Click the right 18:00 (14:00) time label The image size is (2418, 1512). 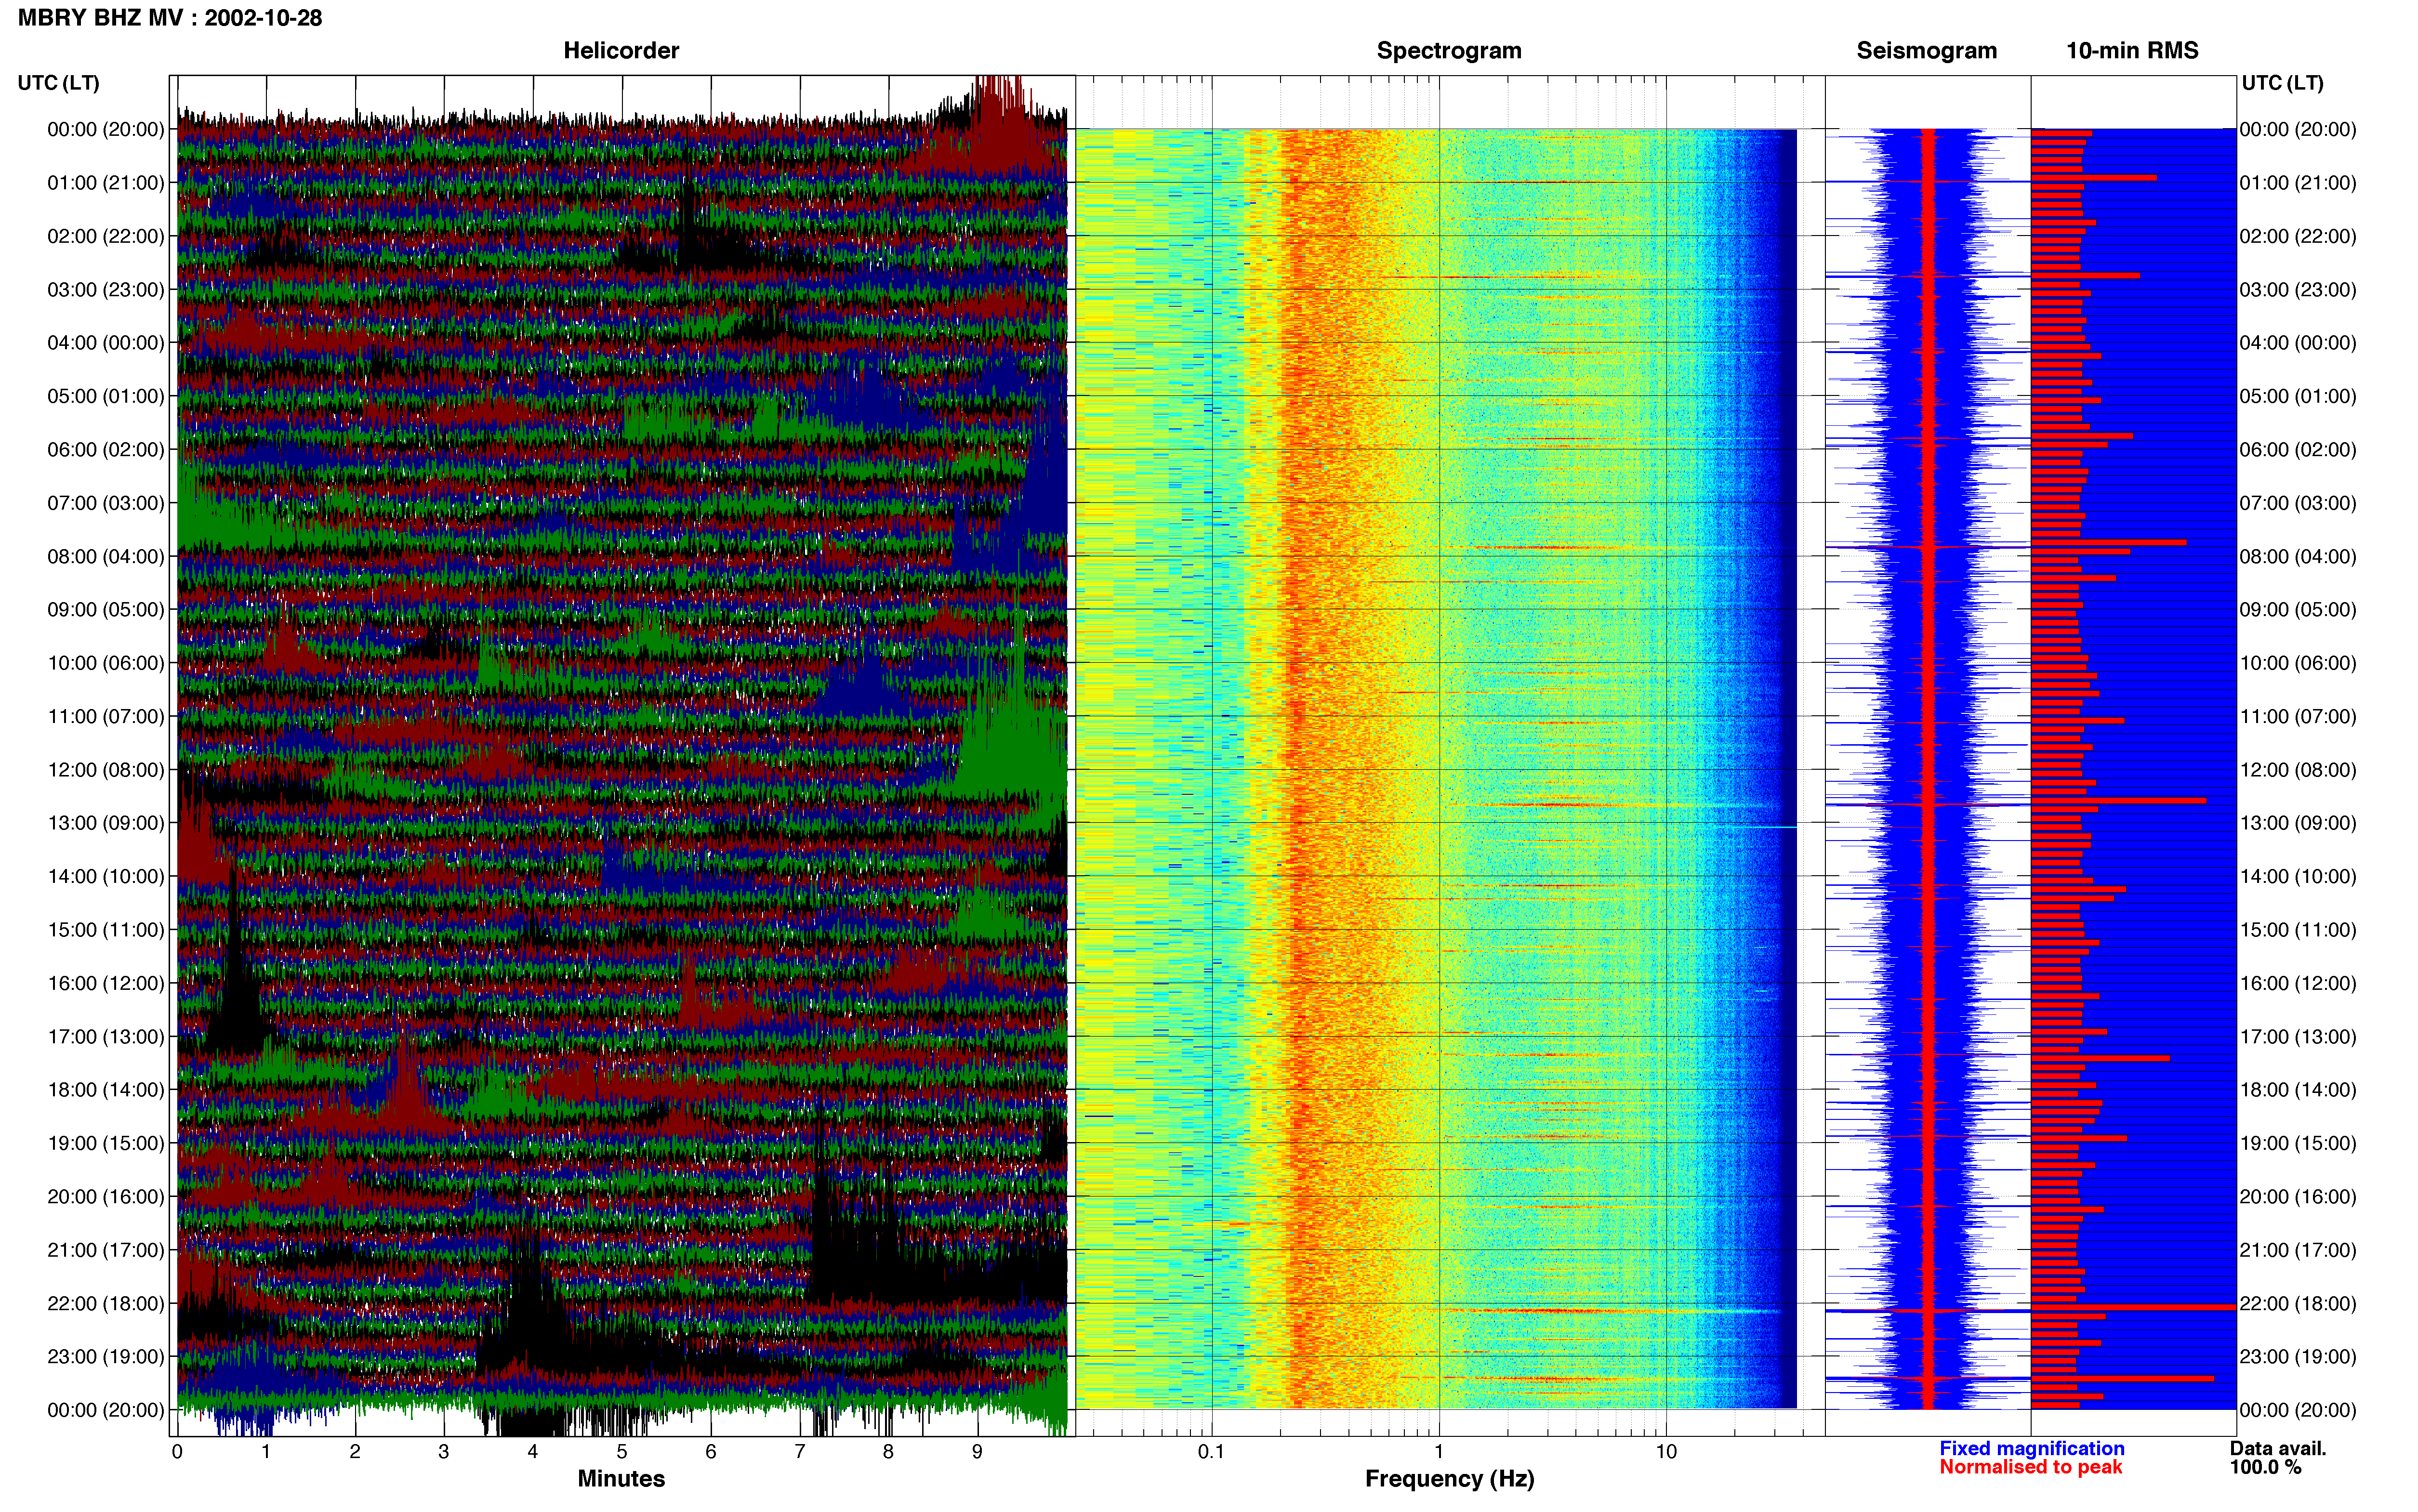tap(2298, 1090)
